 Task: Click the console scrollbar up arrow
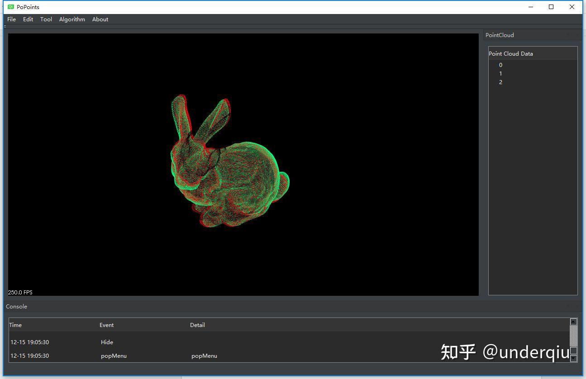(574, 322)
